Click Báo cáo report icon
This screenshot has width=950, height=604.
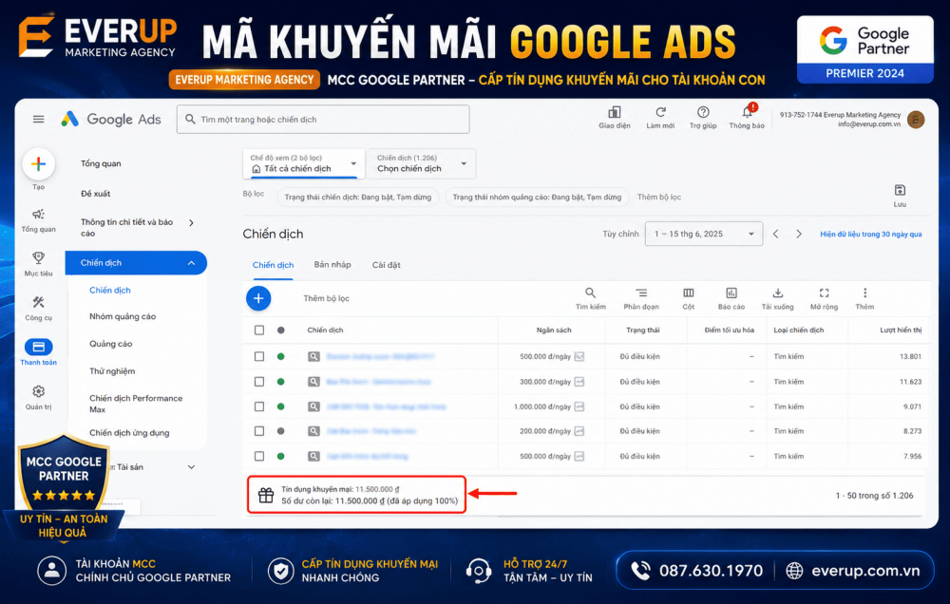coord(731,293)
